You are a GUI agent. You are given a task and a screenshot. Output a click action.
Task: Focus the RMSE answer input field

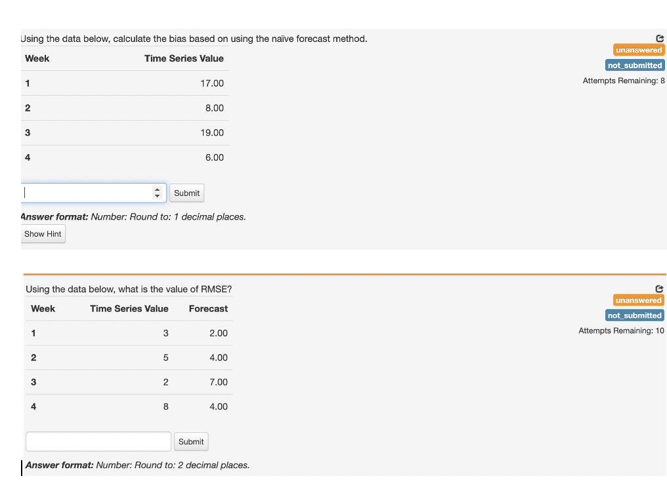(97, 441)
